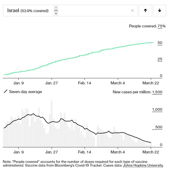170x170 pixels.
Task: Click the 50 label on coverage chart
Action: click(160, 43)
